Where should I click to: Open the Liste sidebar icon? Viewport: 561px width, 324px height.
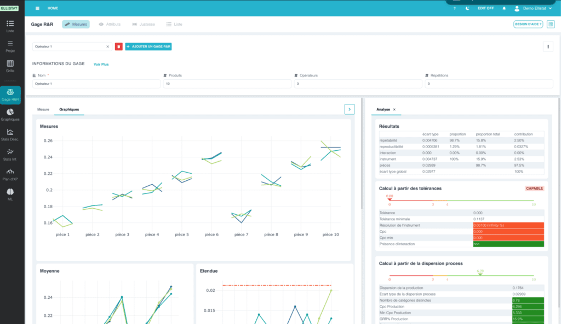tap(10, 26)
